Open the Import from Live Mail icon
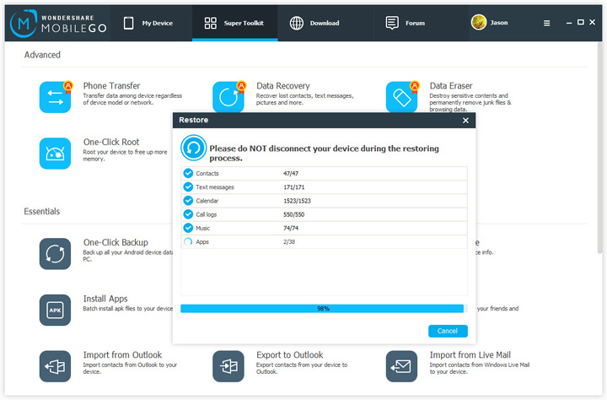This screenshot has height=400, width=607. [402, 366]
